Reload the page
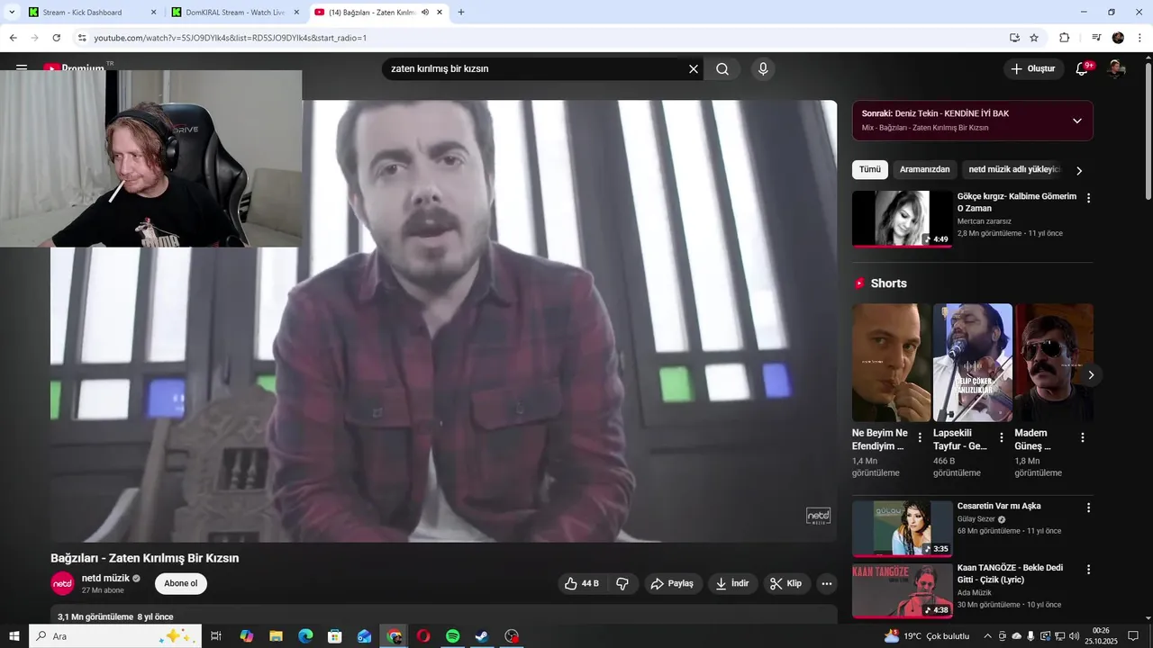This screenshot has height=648, width=1153. coord(56,38)
